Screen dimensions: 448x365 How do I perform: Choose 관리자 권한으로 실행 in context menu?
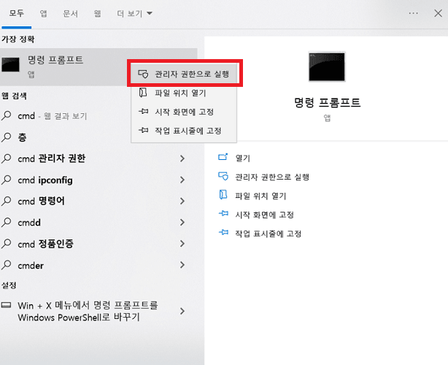185,74
